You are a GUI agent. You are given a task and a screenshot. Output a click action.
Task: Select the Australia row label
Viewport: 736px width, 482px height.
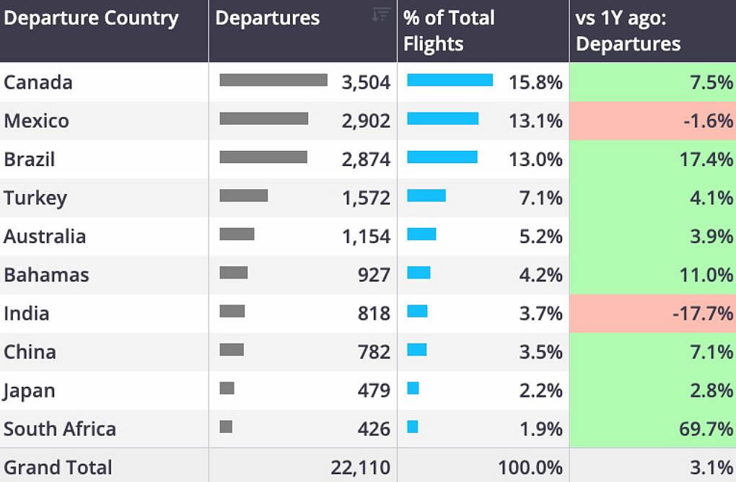(45, 237)
